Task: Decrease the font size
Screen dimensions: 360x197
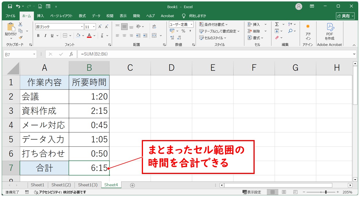Action: tap(107, 27)
